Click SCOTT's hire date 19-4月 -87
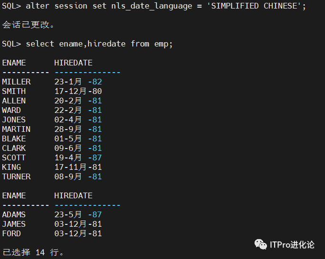The width and height of the screenshot is (325, 259). 78,157
